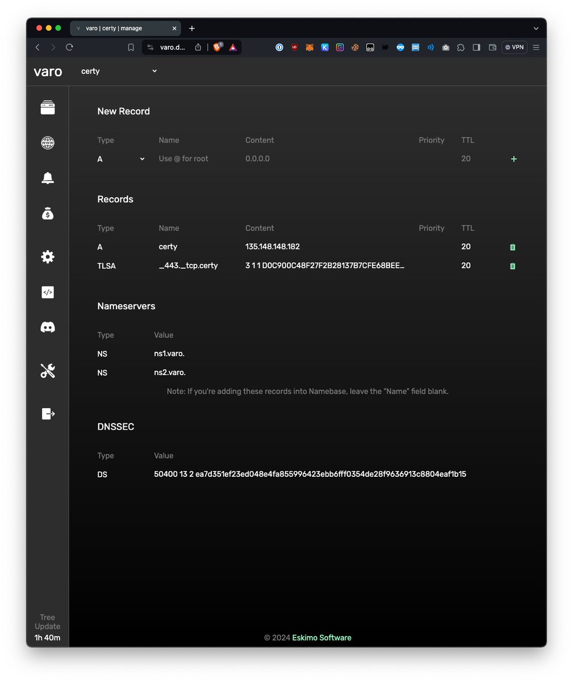Delete the A record for certy
The width and height of the screenshot is (573, 682).
513,247
